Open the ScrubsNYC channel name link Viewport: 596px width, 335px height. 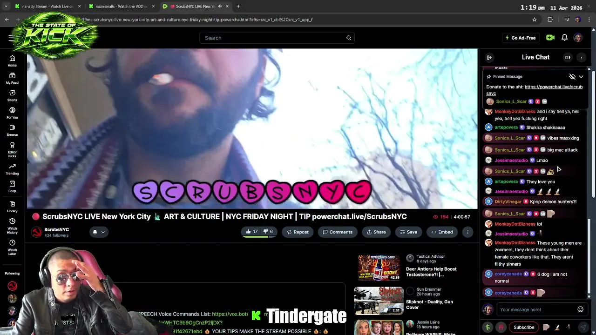(x=56, y=229)
